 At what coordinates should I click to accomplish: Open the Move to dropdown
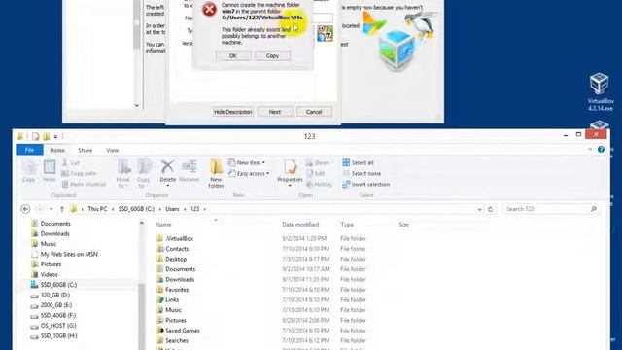[123, 173]
